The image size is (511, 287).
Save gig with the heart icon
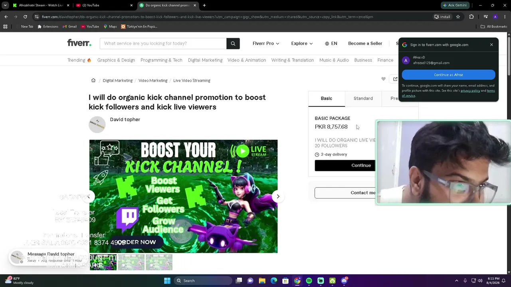383,79
